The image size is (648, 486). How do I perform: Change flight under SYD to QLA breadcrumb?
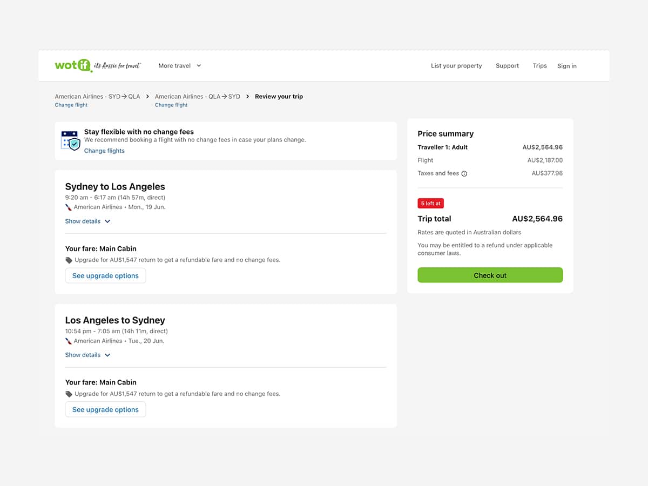pos(71,105)
